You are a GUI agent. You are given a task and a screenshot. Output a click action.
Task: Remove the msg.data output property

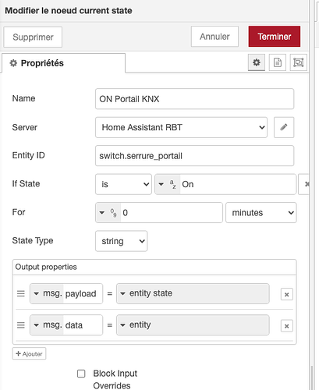tap(287, 326)
